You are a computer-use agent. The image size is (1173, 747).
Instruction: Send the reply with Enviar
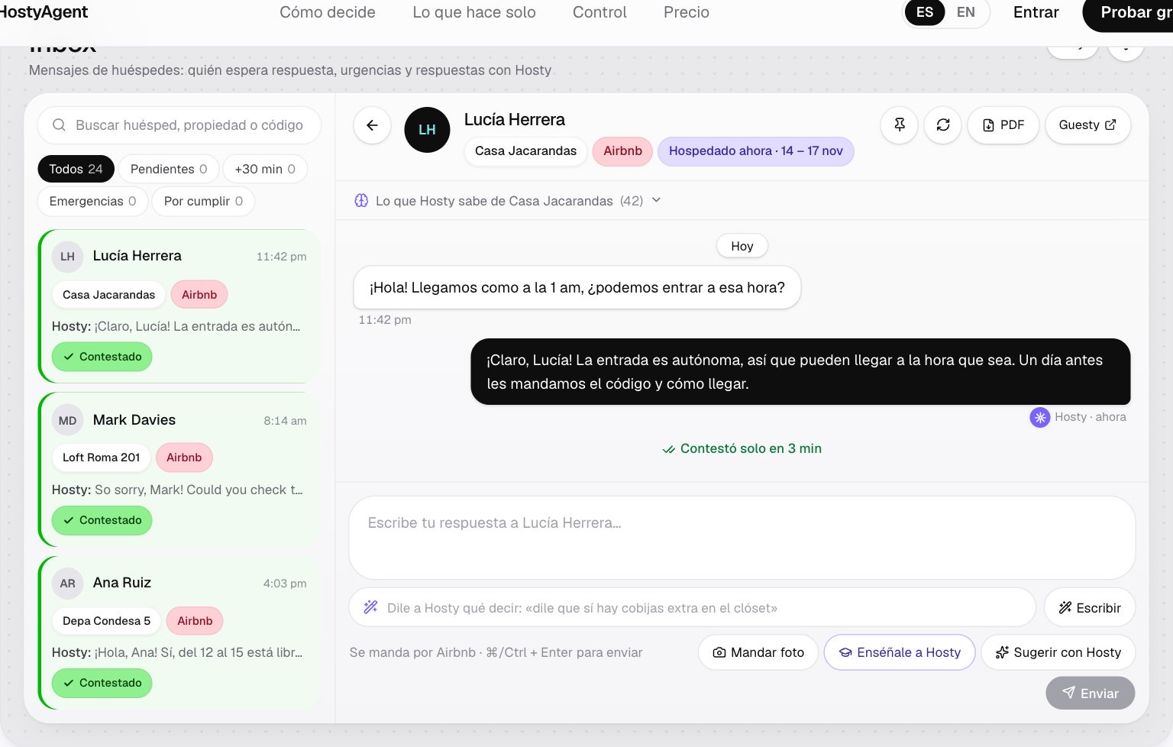pyautogui.click(x=1091, y=693)
